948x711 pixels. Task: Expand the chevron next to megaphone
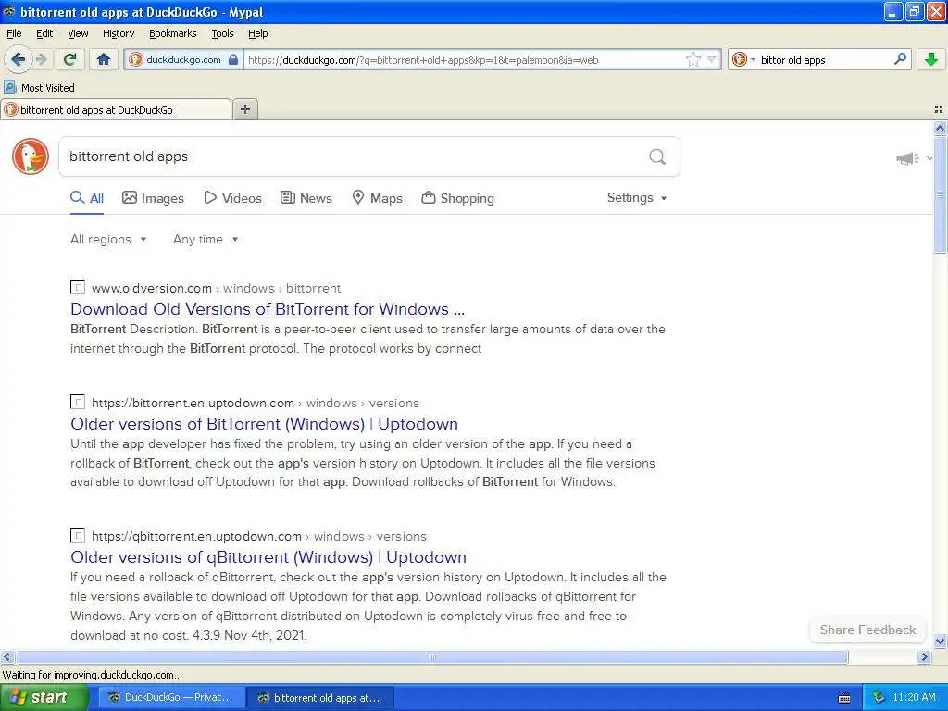929,158
